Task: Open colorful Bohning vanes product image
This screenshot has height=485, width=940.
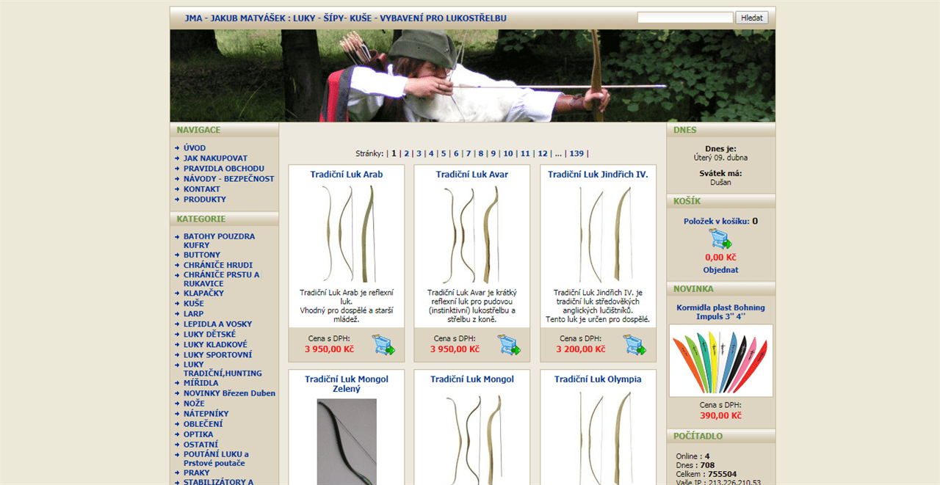Action: (721, 360)
